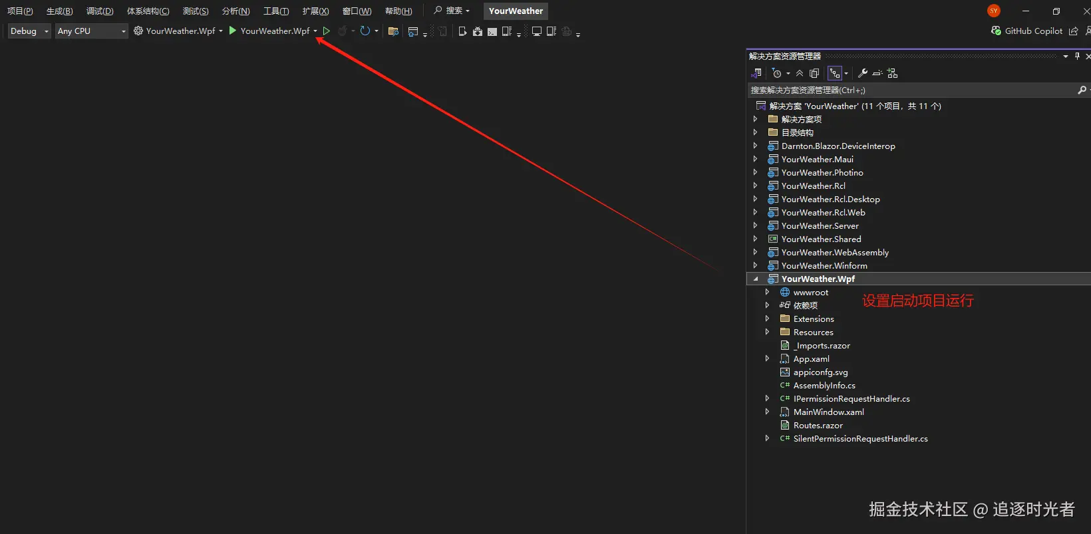
Task: Click the dashed preview-selected-items icon
Action: tap(877, 73)
